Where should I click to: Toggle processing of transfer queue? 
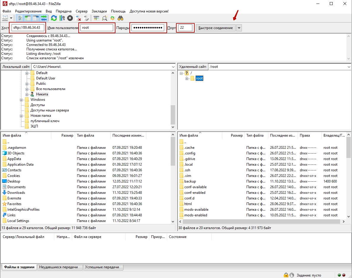click(x=62, y=18)
